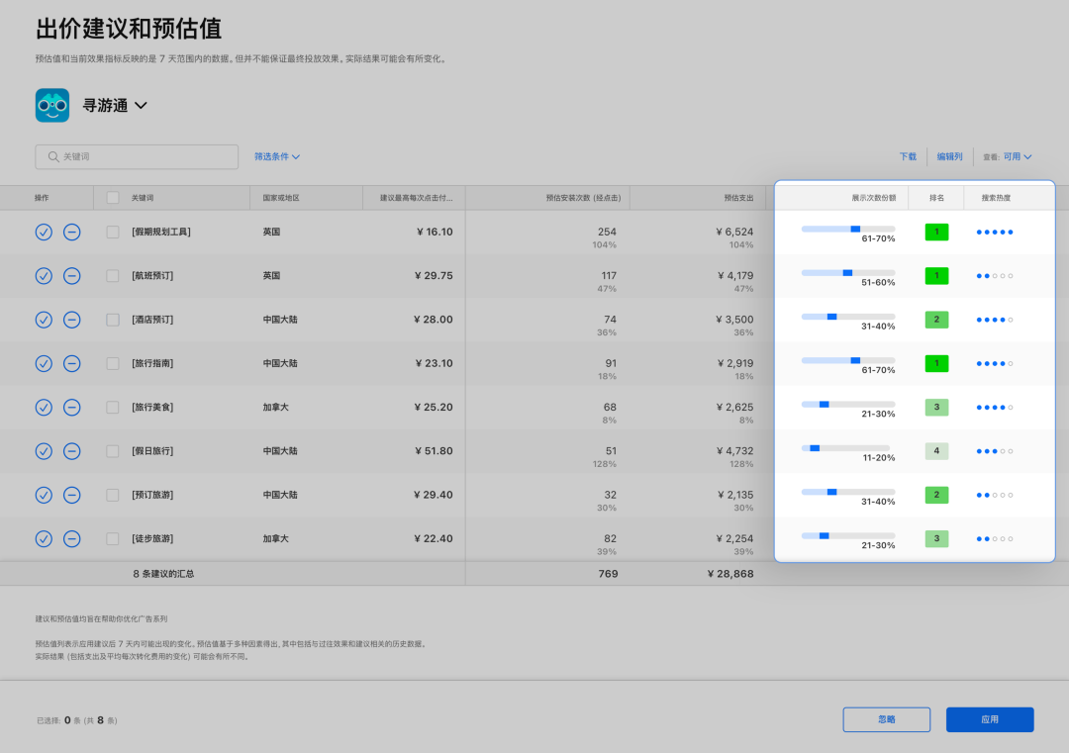Dismiss the 假期规划工具 suggestion minus icon
The height and width of the screenshot is (753, 1069).
tap(71, 233)
